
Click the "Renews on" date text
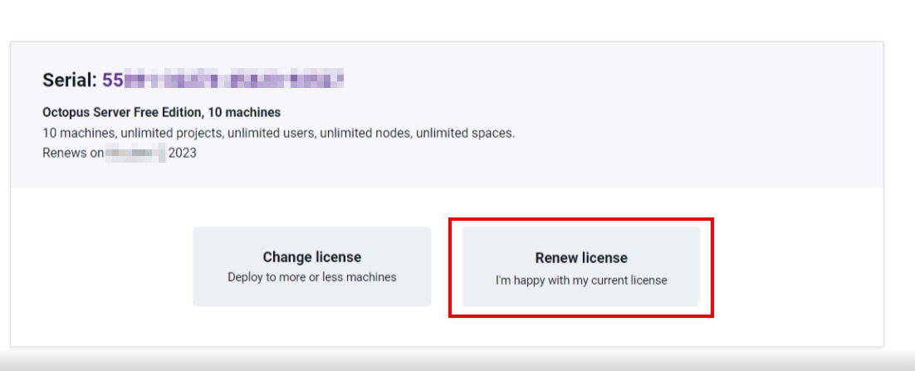point(120,153)
